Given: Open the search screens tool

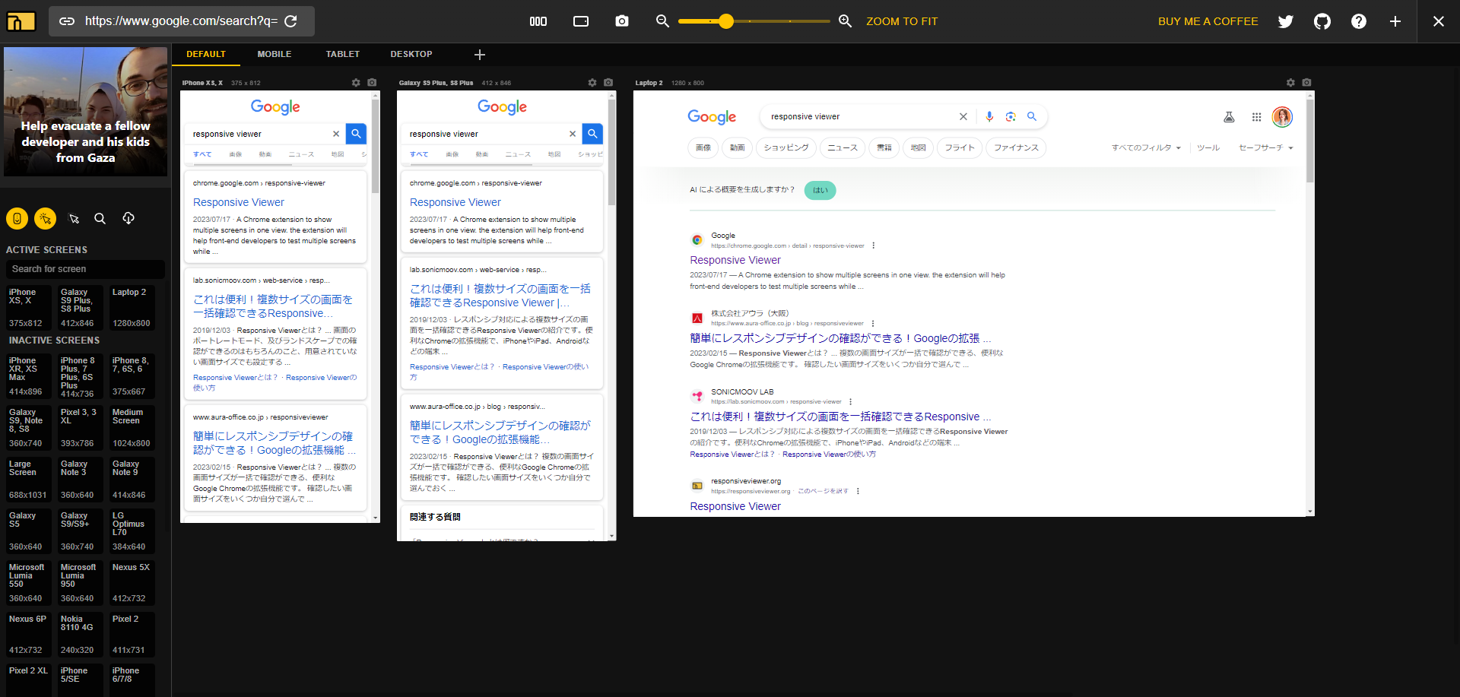Looking at the screenshot, I should tap(100, 218).
